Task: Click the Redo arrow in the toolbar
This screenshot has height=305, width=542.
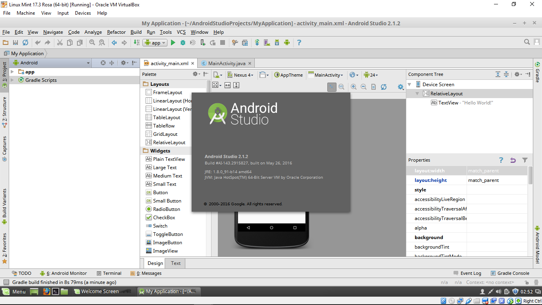Action: [48, 42]
